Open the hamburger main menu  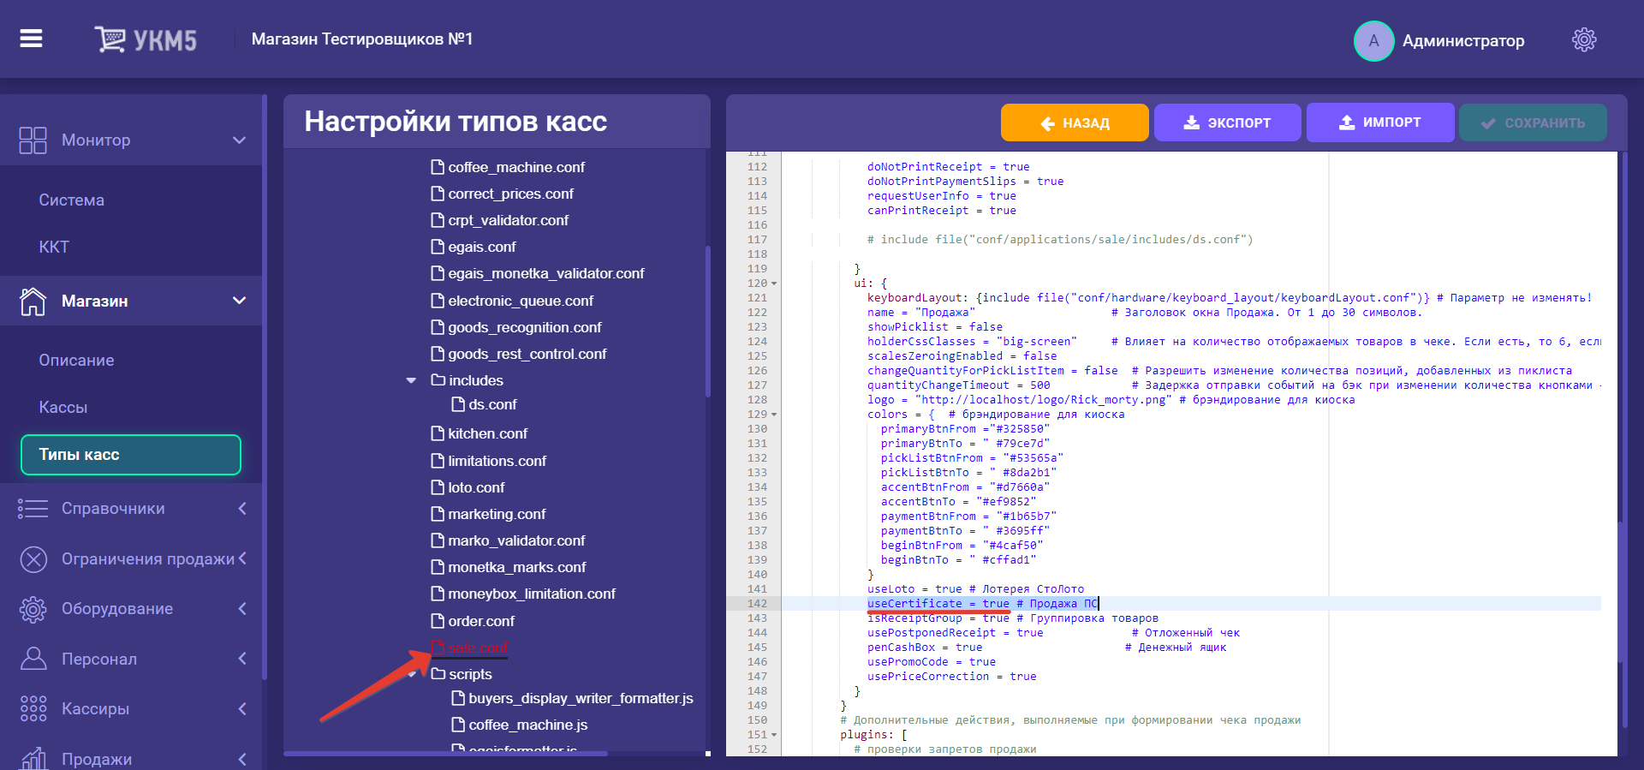click(x=31, y=39)
